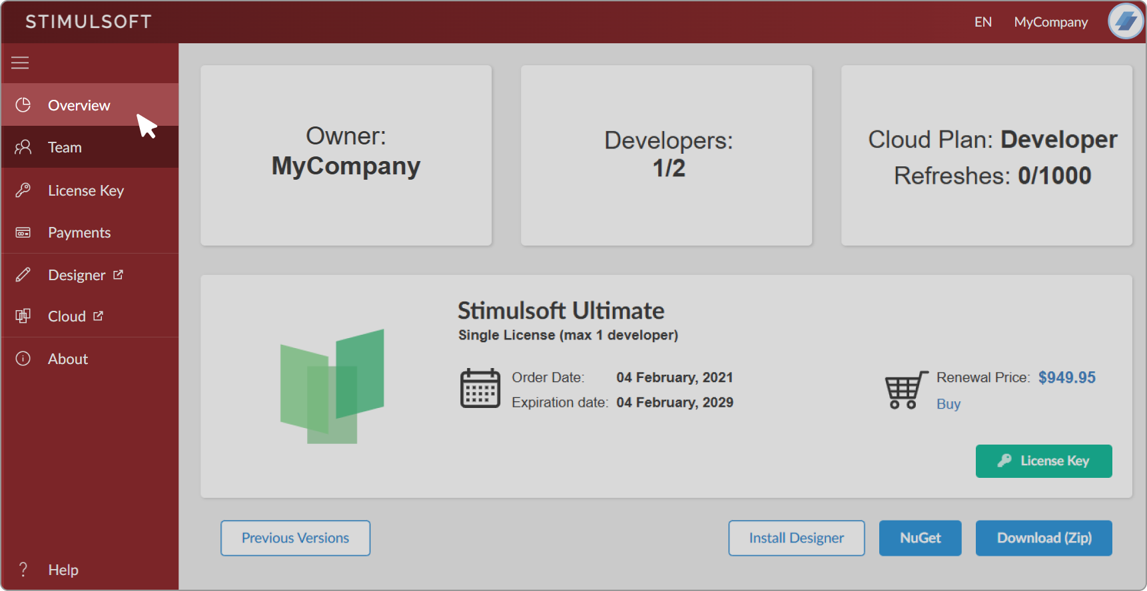Click the 'Expiration date:' label

560,402
